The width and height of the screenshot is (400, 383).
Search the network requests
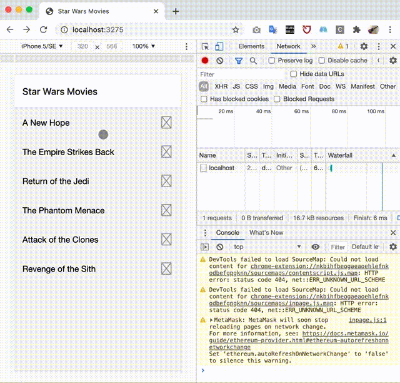click(253, 61)
